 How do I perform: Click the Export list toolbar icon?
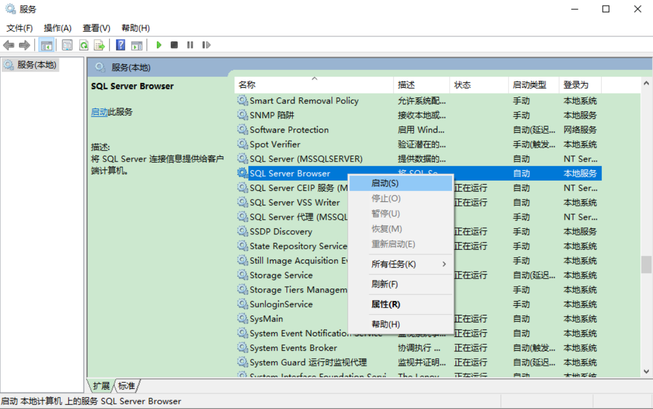click(99, 45)
